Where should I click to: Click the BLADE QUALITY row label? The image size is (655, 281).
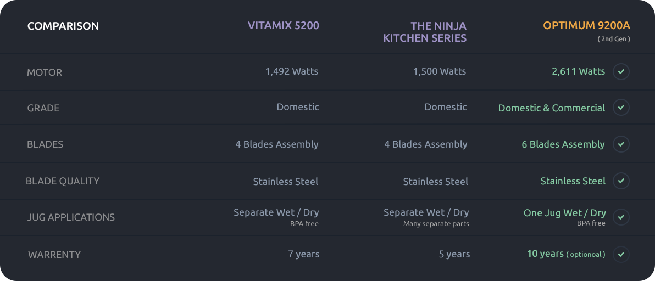tap(63, 181)
